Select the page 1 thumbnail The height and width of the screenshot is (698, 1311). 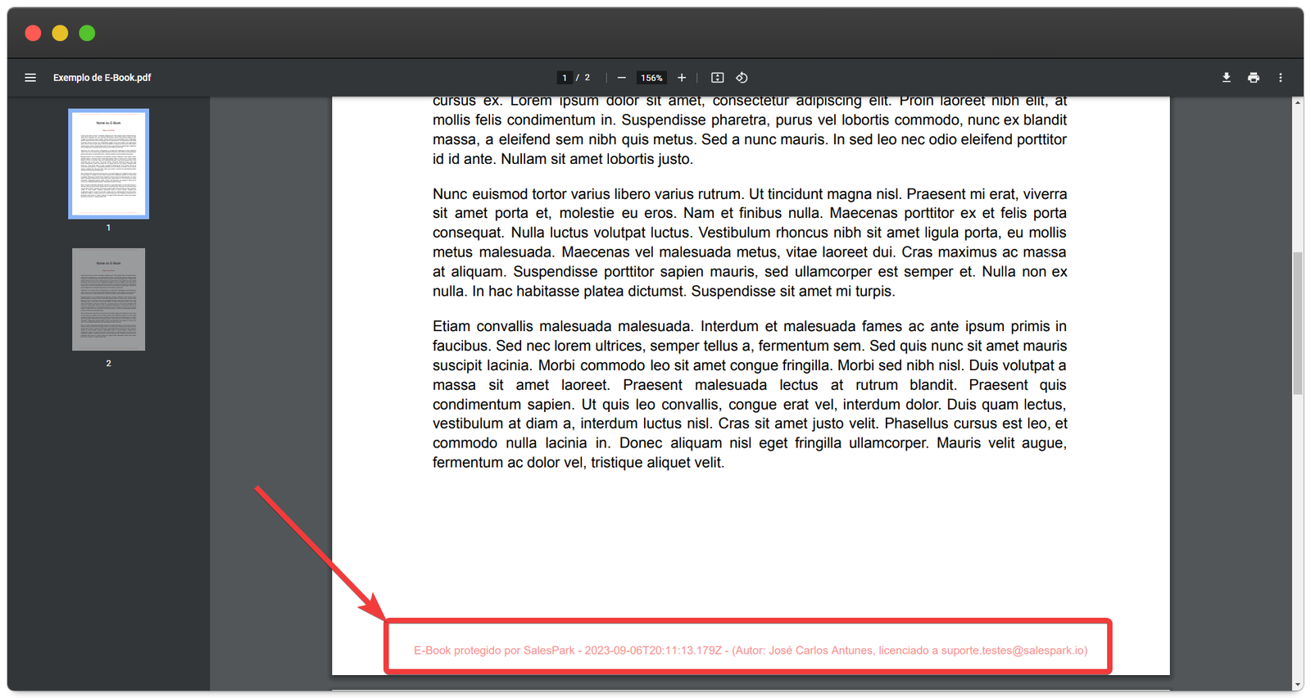(x=108, y=164)
